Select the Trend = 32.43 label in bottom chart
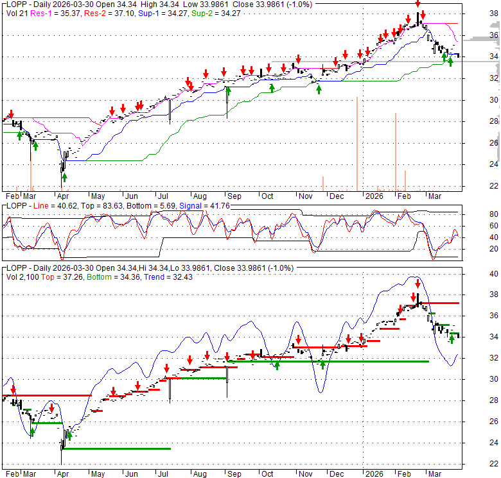This screenshot has width=501, height=478. click(181, 277)
